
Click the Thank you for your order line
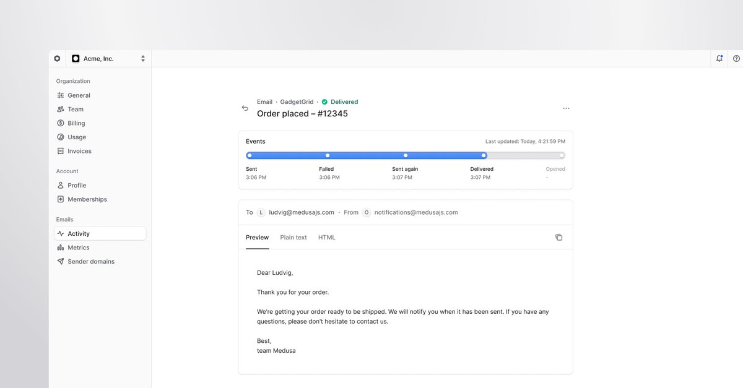(293, 292)
